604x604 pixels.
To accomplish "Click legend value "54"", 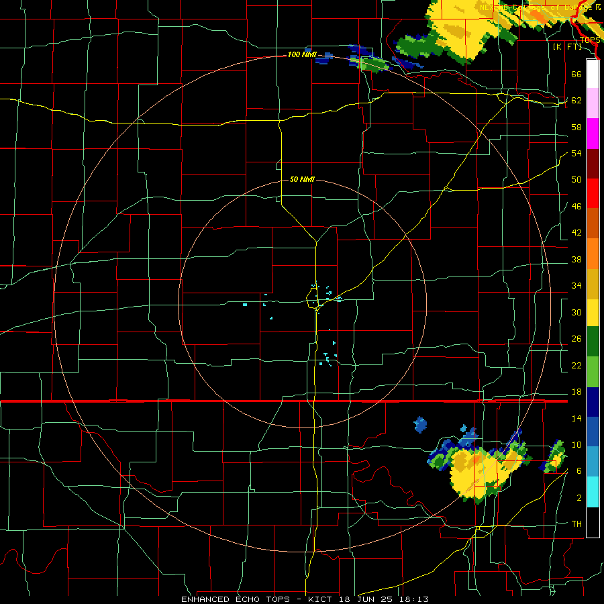I will pos(576,153).
